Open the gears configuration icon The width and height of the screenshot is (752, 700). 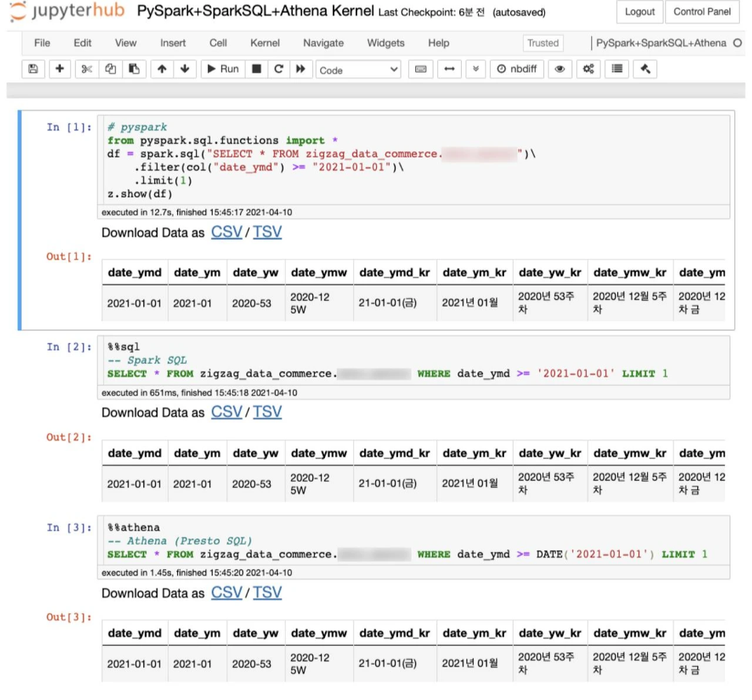coord(588,69)
